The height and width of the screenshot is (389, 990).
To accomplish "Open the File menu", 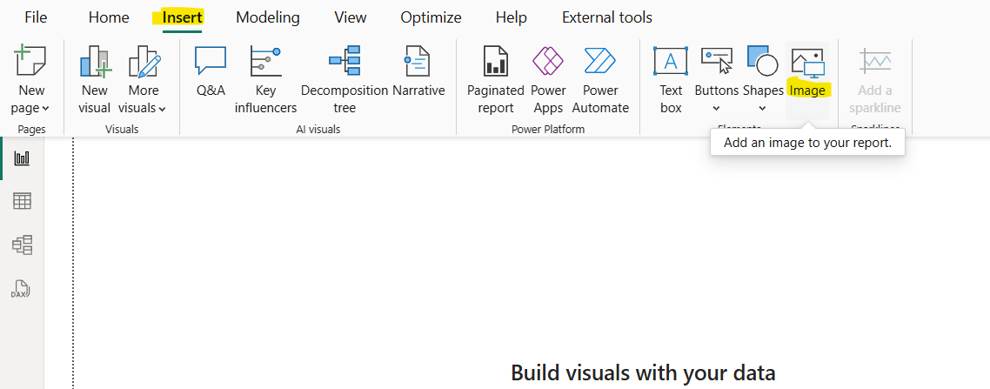I will click(36, 17).
